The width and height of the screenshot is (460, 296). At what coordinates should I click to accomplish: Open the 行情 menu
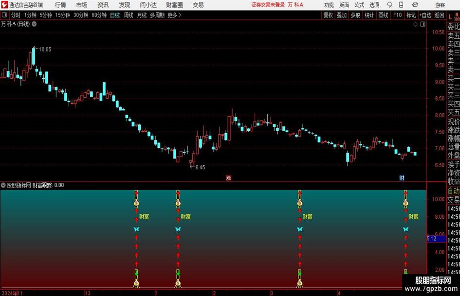60,5
